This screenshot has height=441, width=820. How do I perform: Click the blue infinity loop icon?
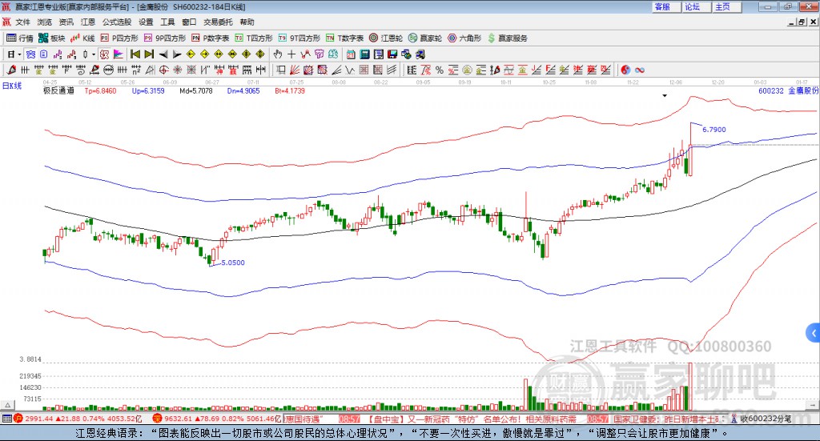640,70
